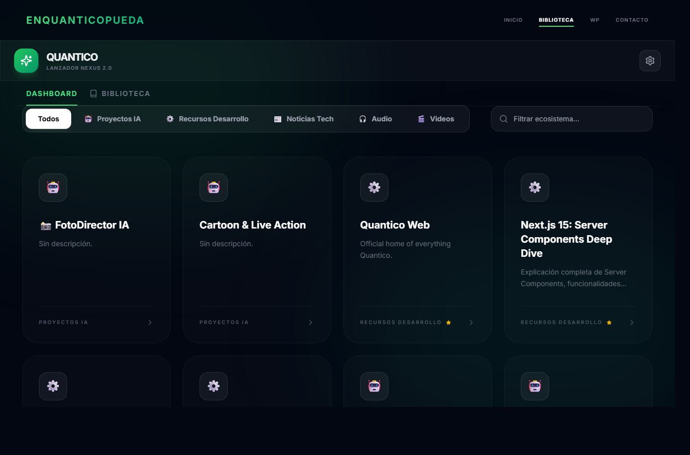Show the Videos category
This screenshot has height=455, width=690.
pyautogui.click(x=436, y=119)
